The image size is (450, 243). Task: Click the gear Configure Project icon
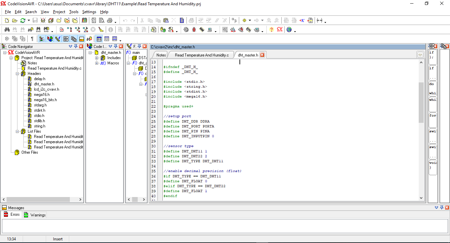point(186,30)
